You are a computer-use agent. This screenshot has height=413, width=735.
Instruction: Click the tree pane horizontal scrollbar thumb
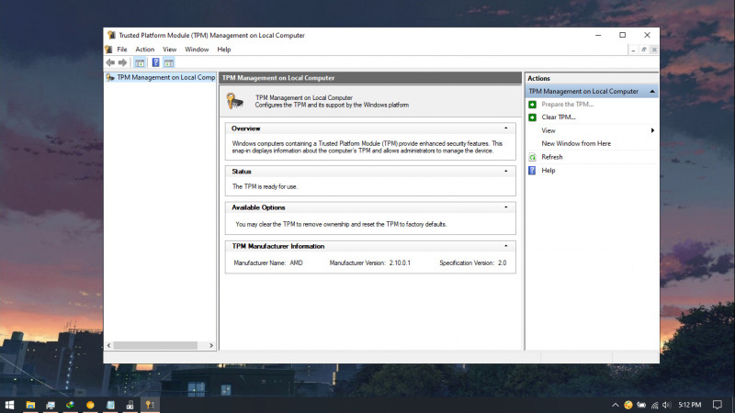[x=154, y=346]
